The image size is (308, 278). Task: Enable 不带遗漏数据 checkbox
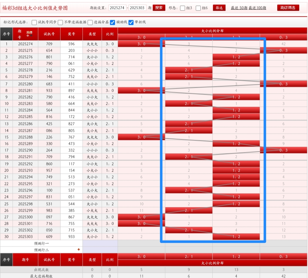(x=60, y=22)
